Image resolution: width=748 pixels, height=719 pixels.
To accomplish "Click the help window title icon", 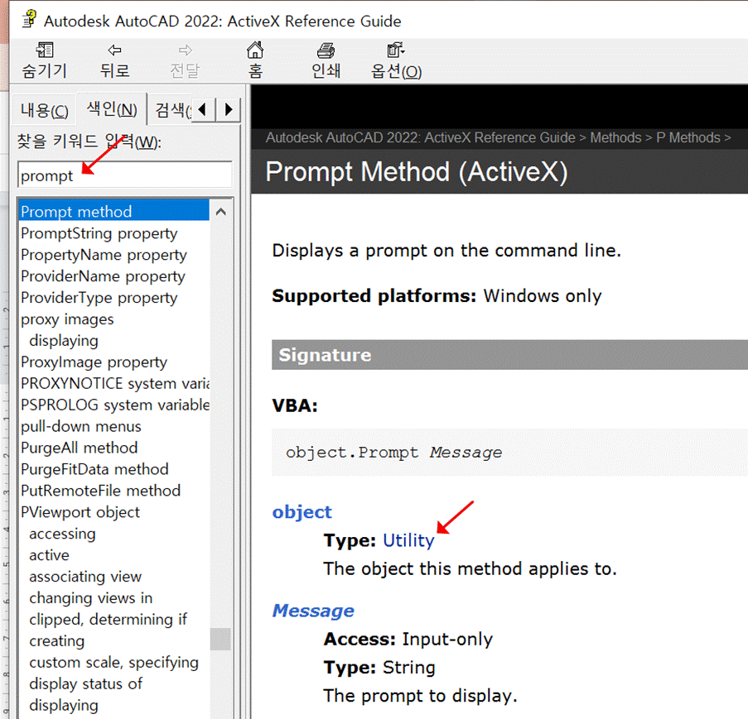I will click(x=30, y=20).
